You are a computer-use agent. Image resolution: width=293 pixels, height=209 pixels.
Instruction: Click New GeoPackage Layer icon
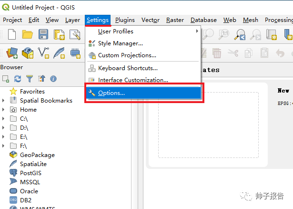tap(28, 53)
